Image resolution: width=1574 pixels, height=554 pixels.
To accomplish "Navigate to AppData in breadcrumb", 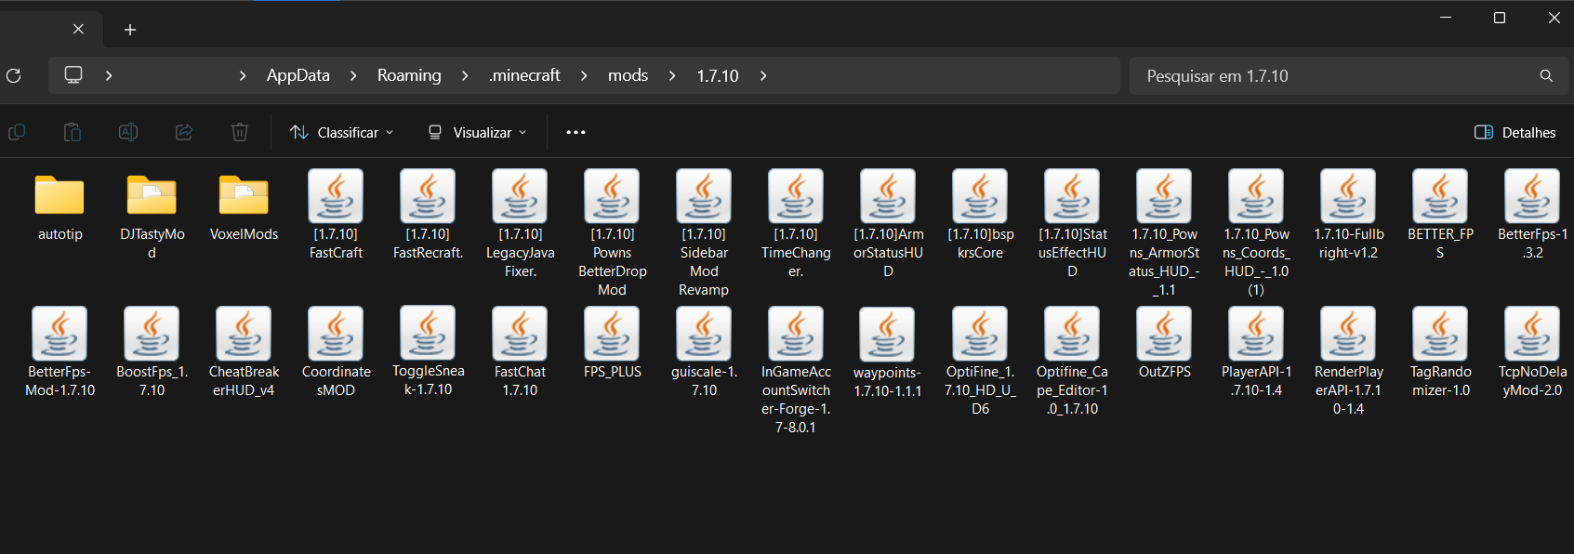I will [x=298, y=75].
